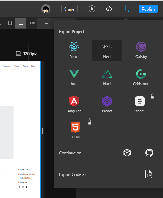
Task: Start the preview play button
Action: [x=92, y=9]
